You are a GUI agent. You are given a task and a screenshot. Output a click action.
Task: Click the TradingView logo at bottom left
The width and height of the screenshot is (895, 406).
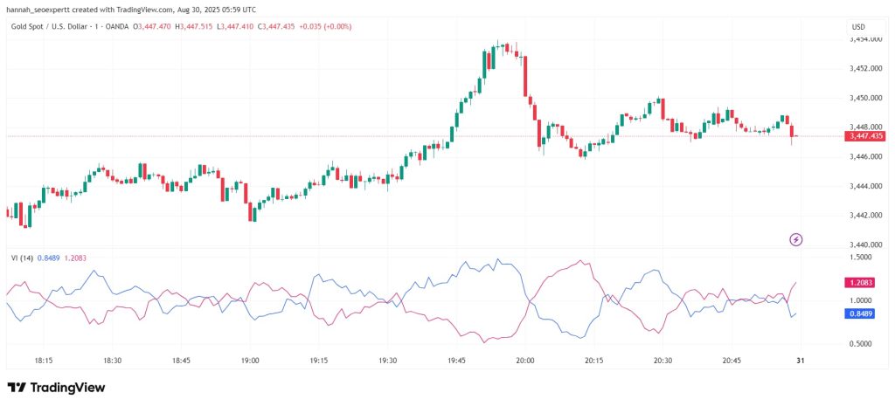[56, 388]
